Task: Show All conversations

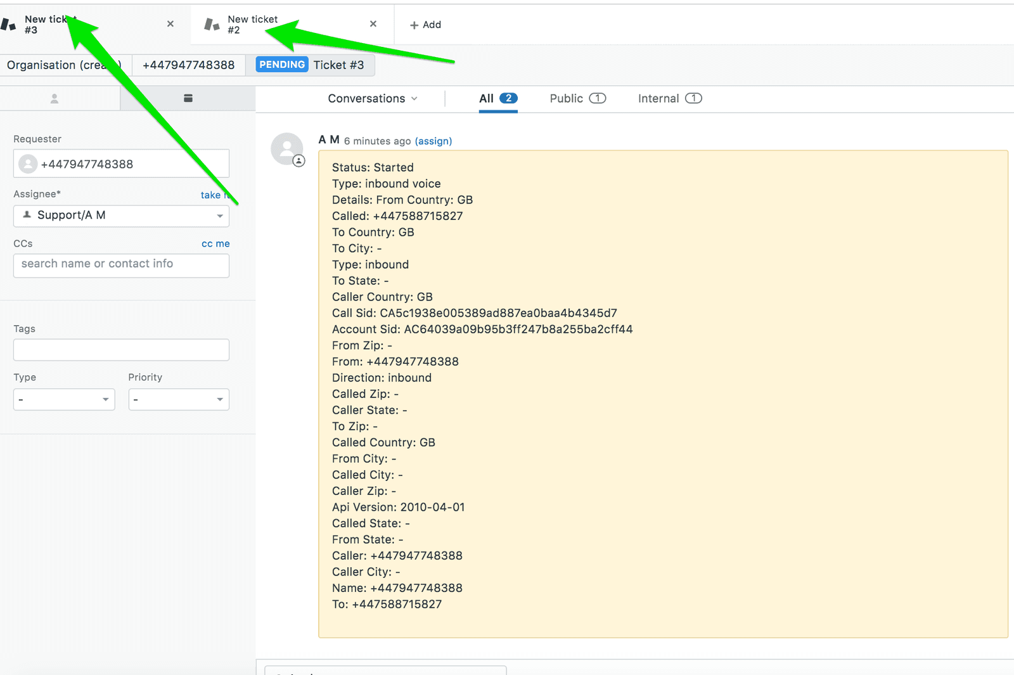Action: (497, 98)
